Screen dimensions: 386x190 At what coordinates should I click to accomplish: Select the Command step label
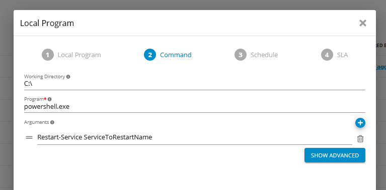pyautogui.click(x=176, y=55)
